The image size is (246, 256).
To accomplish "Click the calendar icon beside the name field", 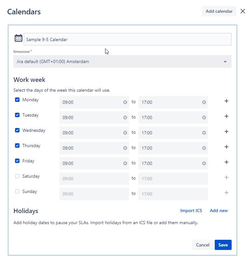I will (18, 38).
